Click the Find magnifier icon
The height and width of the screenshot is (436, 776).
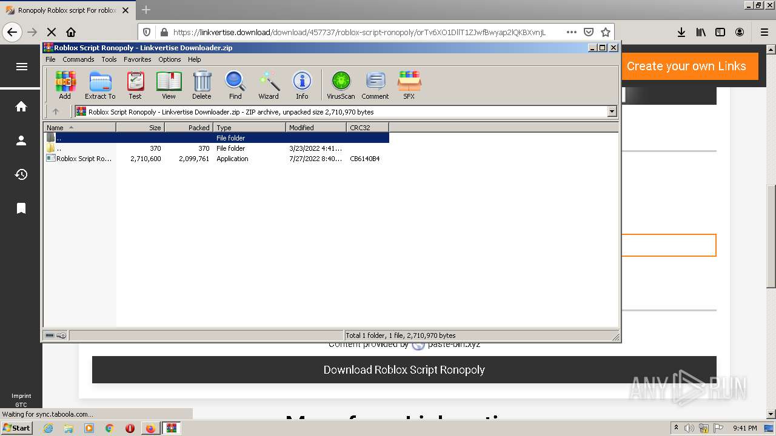[x=235, y=85]
